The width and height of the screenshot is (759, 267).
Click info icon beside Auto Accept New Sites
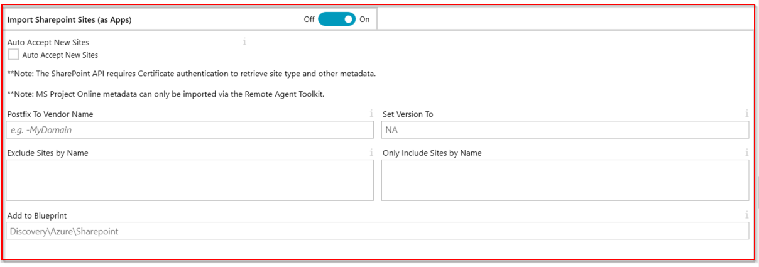[x=244, y=42]
